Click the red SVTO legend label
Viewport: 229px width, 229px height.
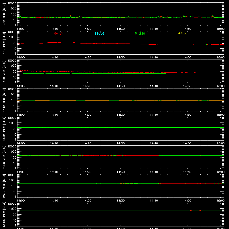click(x=58, y=33)
